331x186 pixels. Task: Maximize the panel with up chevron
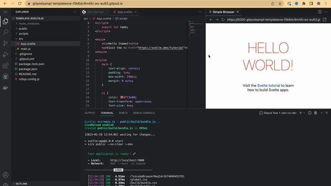(x=322, y=113)
